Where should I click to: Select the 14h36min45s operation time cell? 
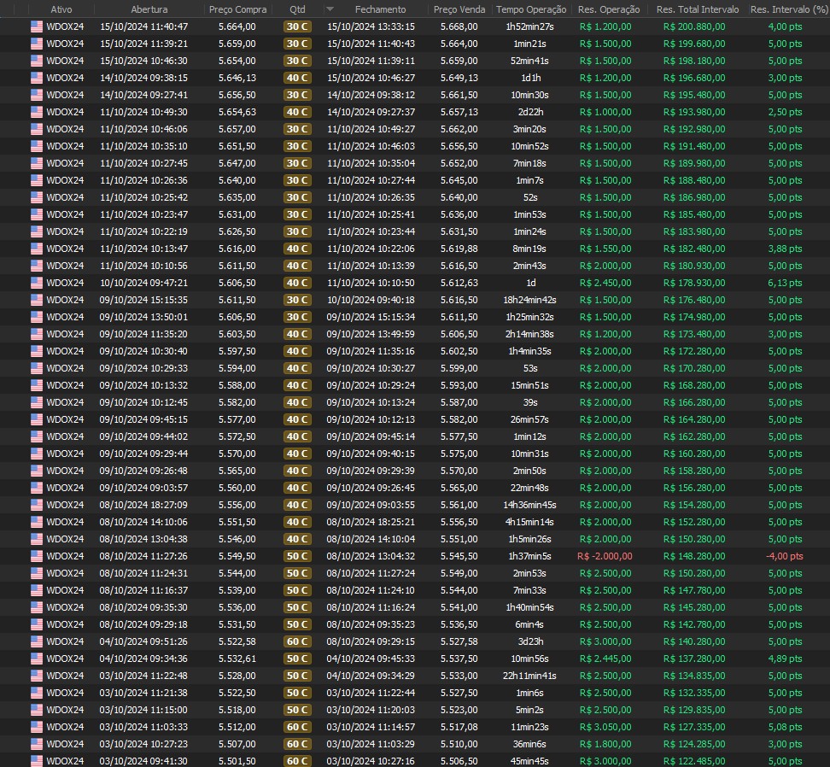[529, 505]
